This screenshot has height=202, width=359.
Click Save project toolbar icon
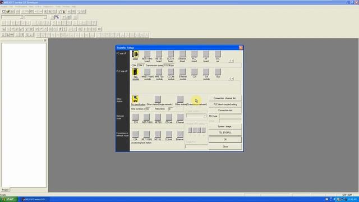[12, 11]
